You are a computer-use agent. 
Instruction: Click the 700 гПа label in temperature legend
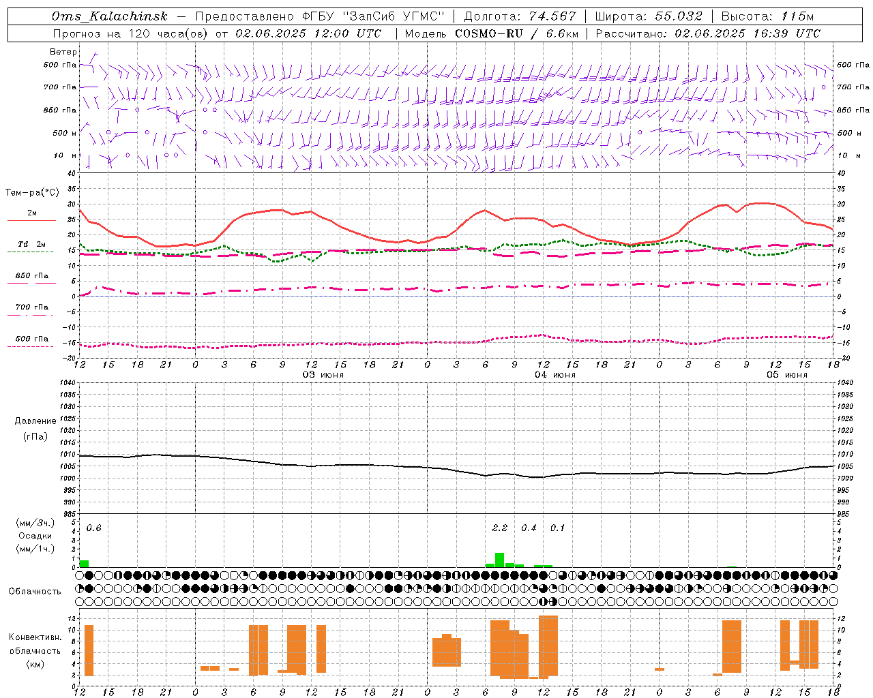(x=32, y=307)
